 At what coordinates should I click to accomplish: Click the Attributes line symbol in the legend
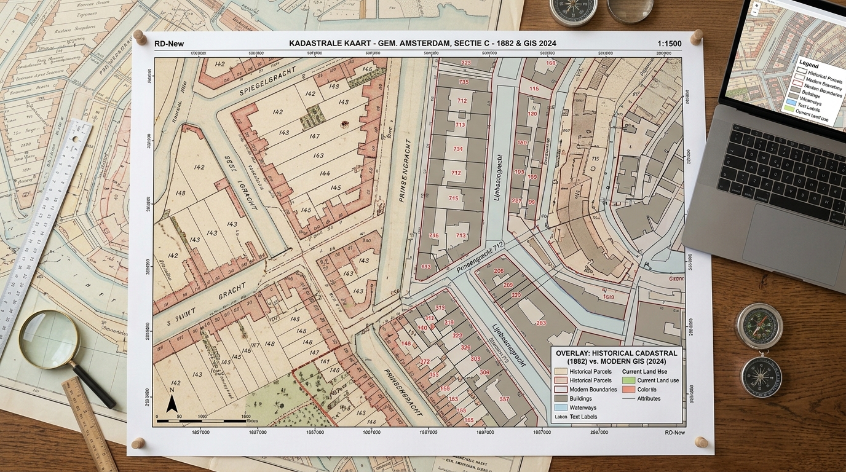[x=629, y=398]
